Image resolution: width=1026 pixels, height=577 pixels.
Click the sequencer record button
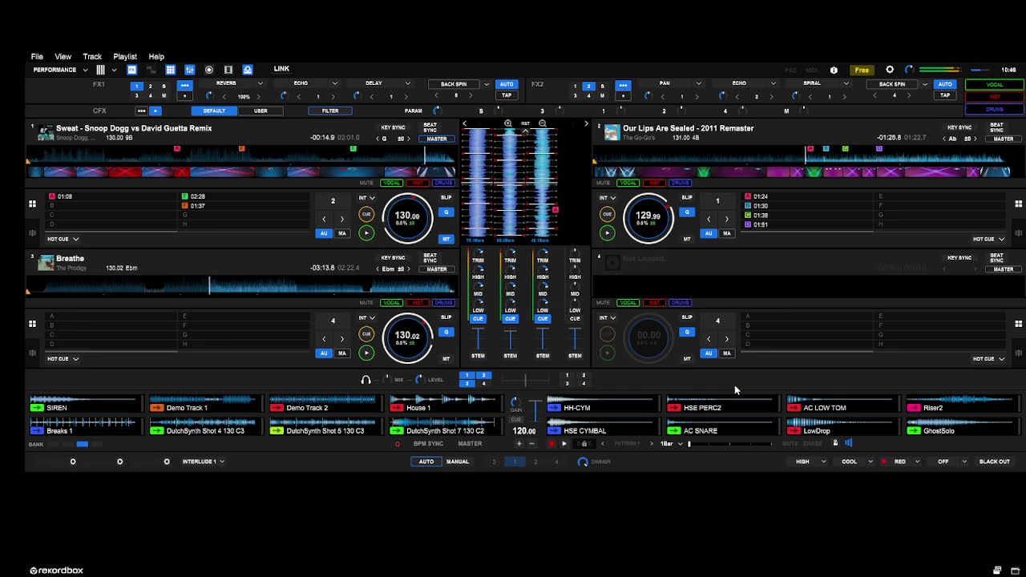[x=551, y=443]
